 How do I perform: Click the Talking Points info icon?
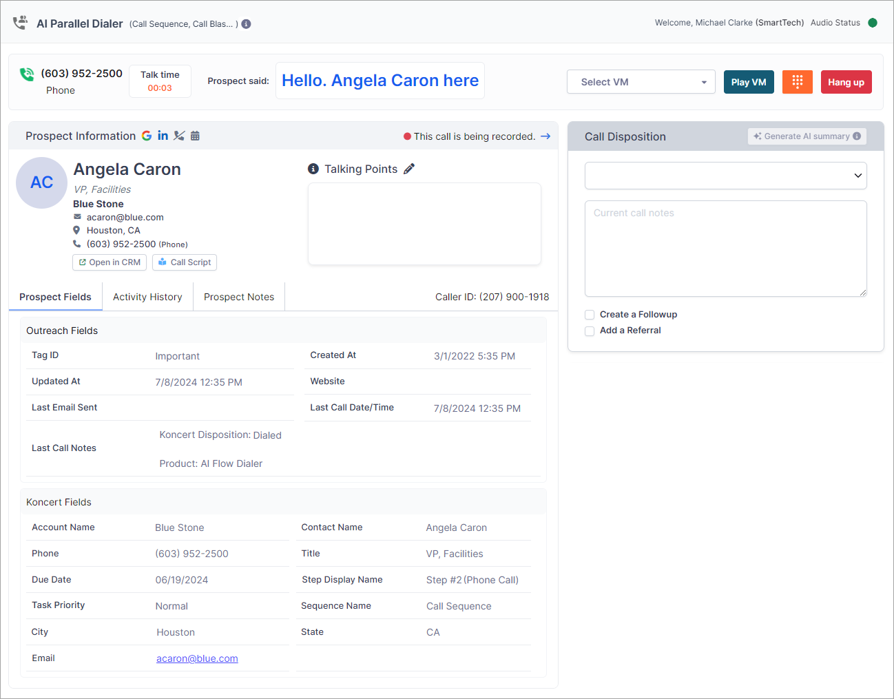pos(313,169)
